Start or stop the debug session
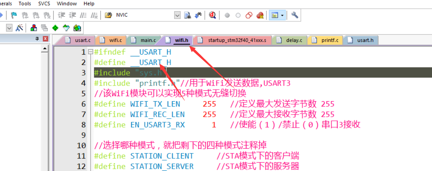The width and height of the screenshot is (432, 171). point(212,15)
